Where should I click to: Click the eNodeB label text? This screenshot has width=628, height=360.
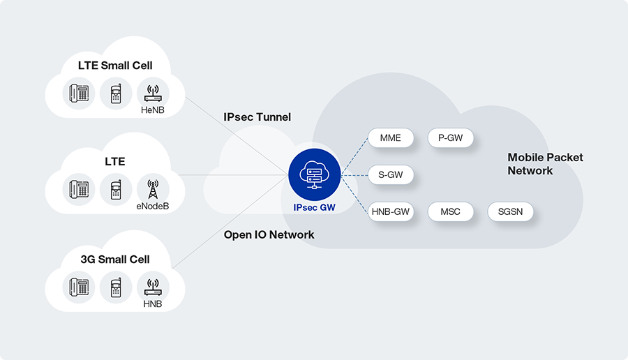click(153, 207)
